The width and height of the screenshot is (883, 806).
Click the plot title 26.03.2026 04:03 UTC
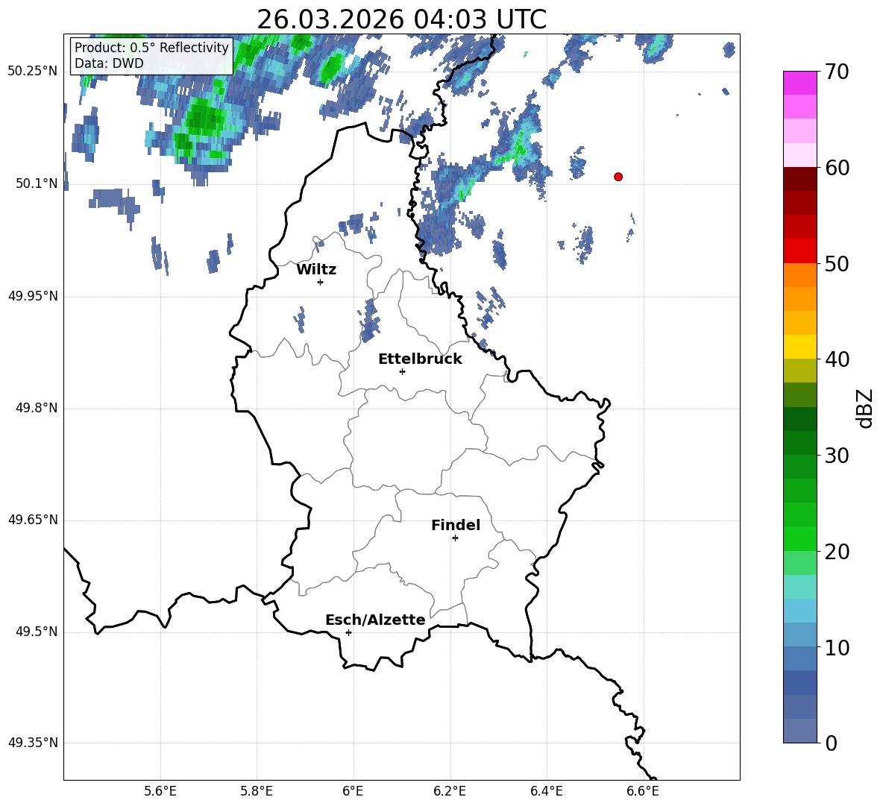point(401,19)
